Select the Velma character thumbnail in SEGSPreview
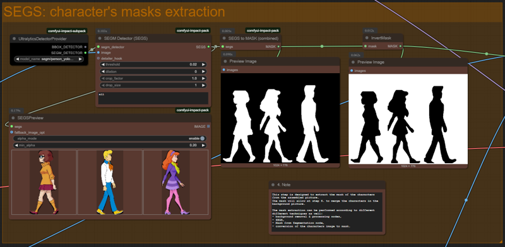 [x=44, y=182]
